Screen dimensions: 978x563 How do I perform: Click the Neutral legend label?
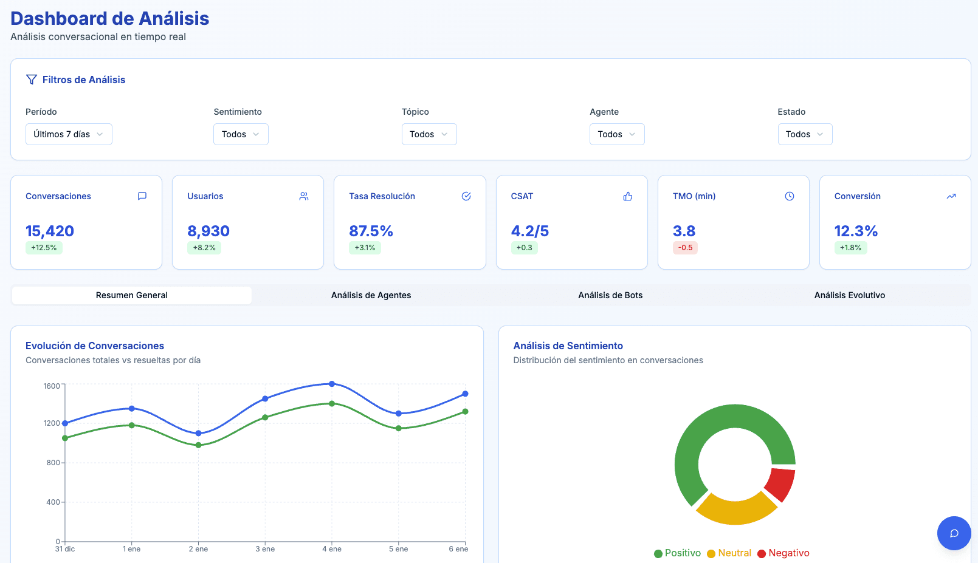[x=735, y=553]
